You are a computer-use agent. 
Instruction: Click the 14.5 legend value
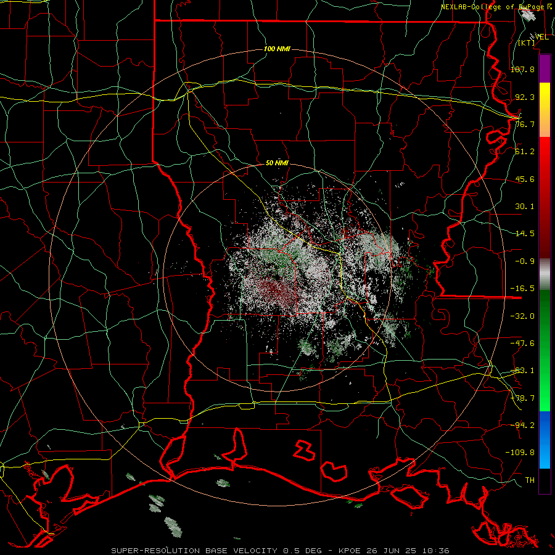[525, 234]
